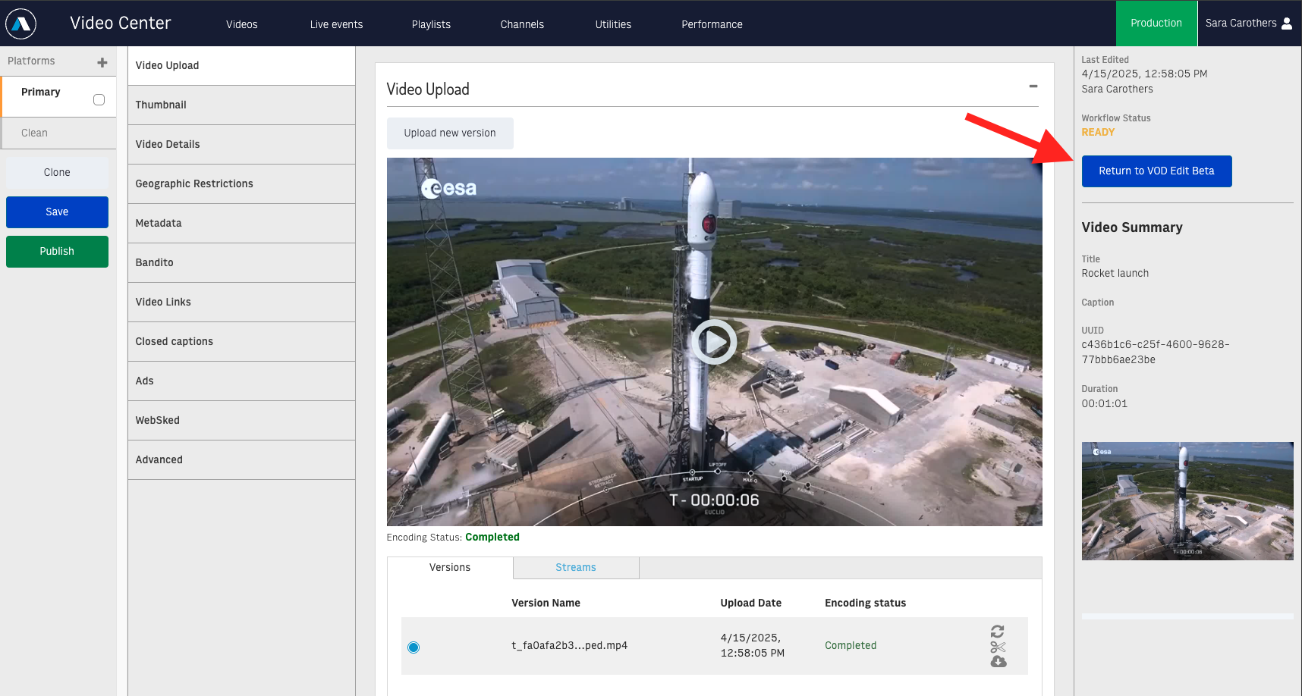Publish the video with the green button

57,252
